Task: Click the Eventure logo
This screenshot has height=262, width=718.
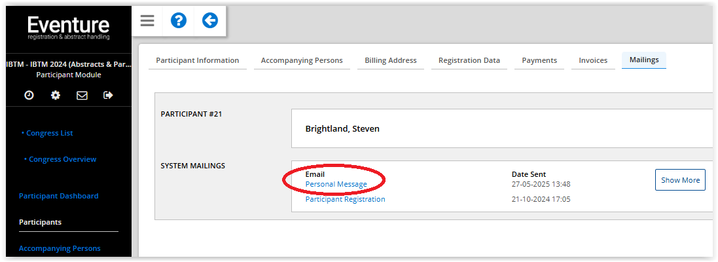Action: click(69, 28)
